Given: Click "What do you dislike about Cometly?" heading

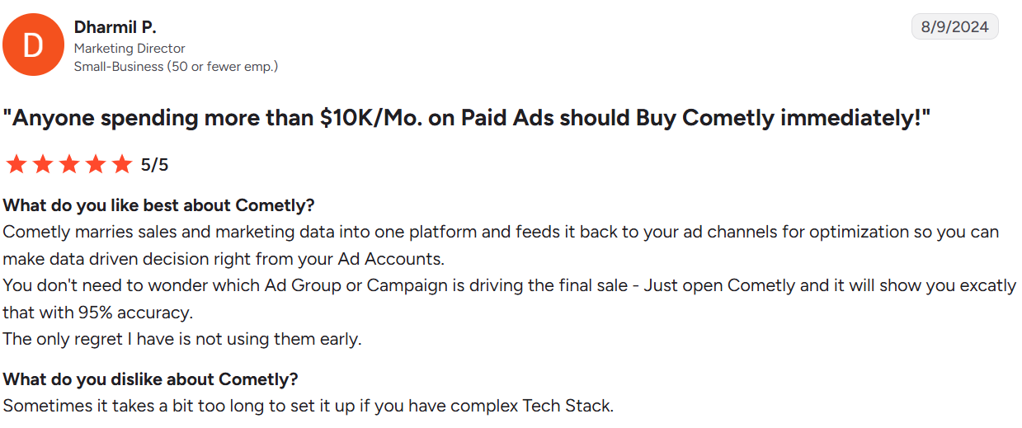Looking at the screenshot, I should tap(150, 379).
